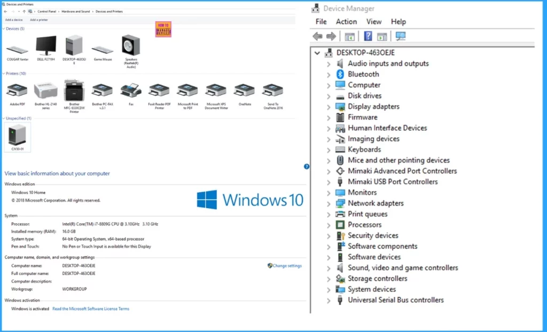Expand the Keyboards node
Image resolution: width=547 pixels, height=332 pixels.
329,150
